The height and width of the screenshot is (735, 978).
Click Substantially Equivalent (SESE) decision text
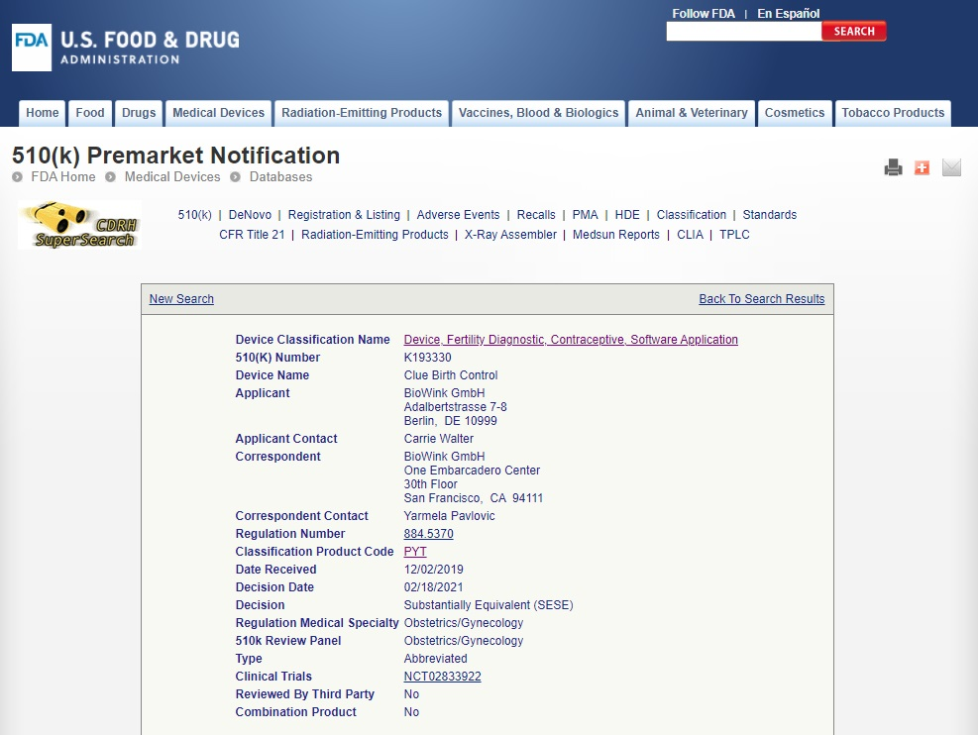pyautogui.click(x=489, y=605)
